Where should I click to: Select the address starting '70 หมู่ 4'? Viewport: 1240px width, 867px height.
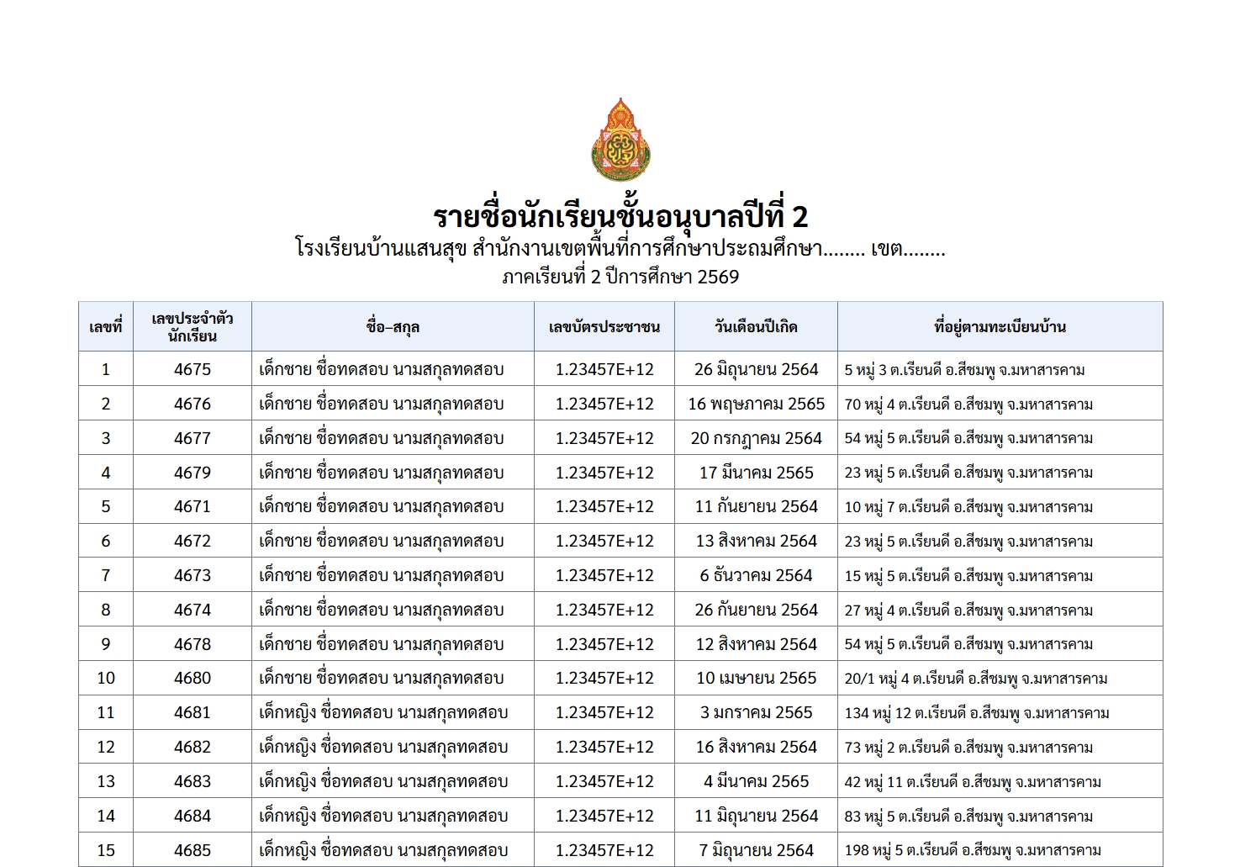coord(968,404)
